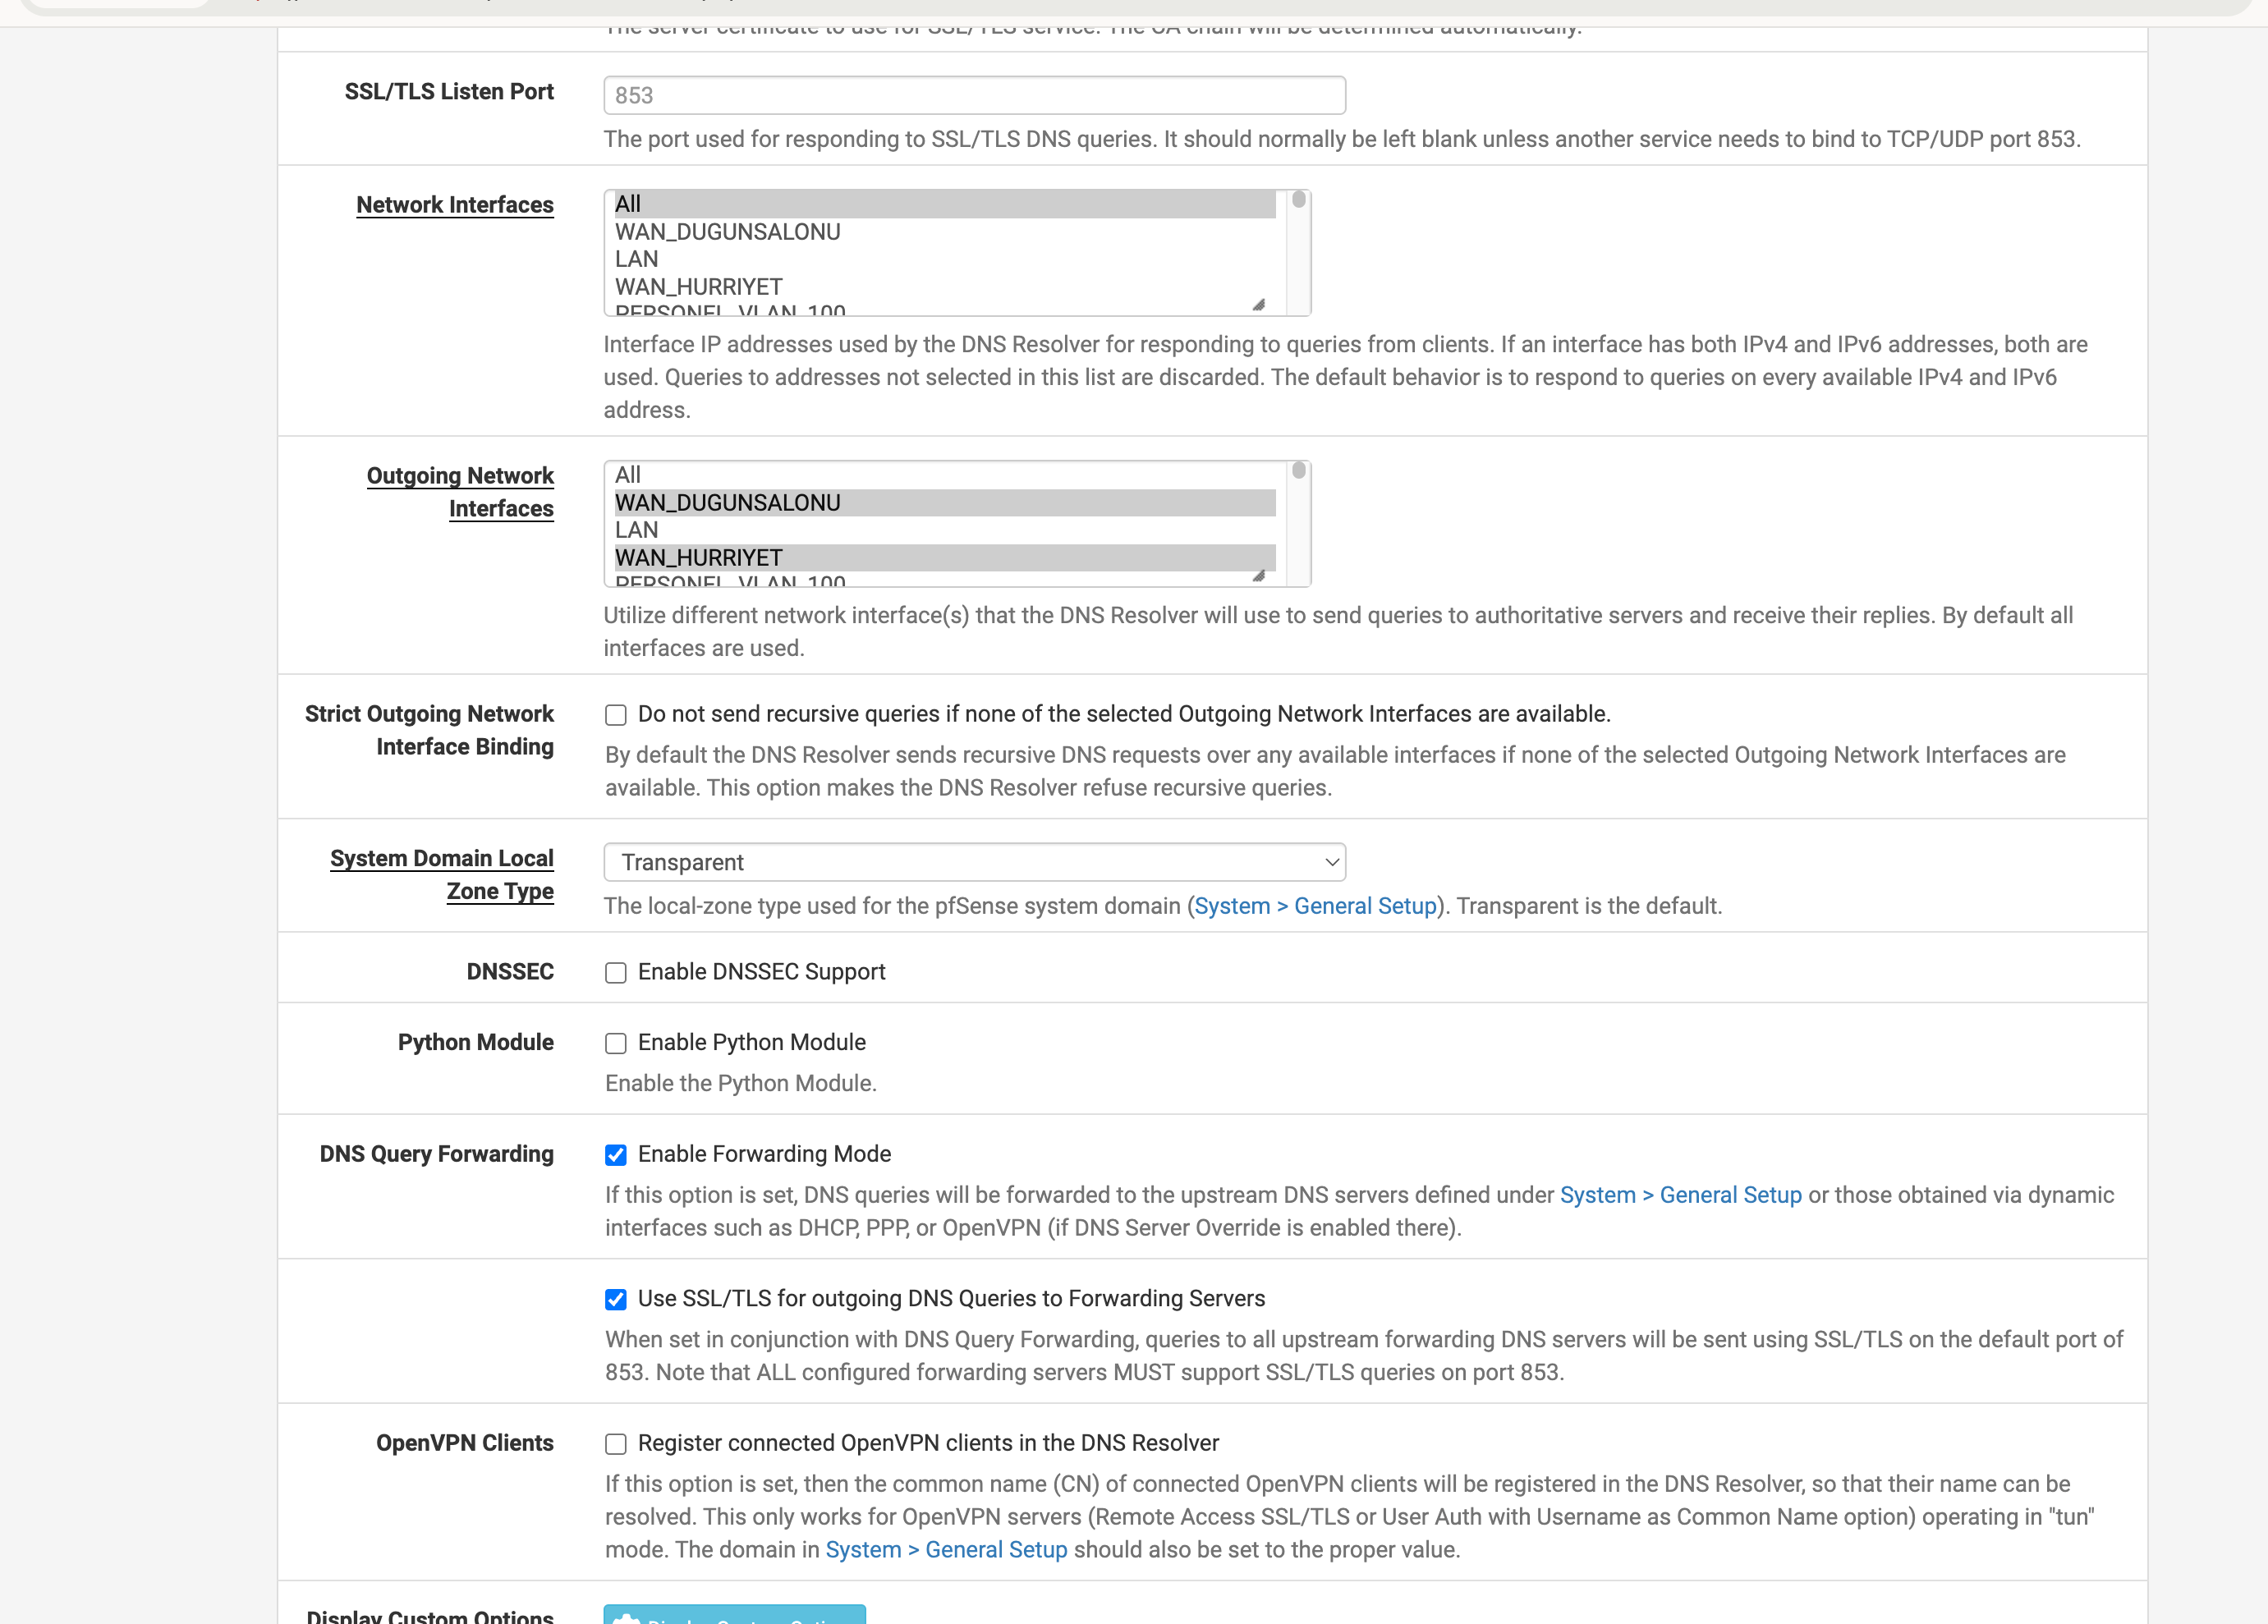This screenshot has width=2268, height=1624.
Task: Grab resize handle of Network Interfaces list
Action: [x=1259, y=305]
